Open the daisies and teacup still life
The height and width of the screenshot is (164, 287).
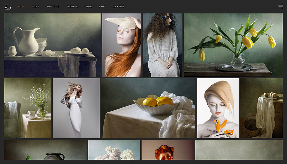[28, 108]
